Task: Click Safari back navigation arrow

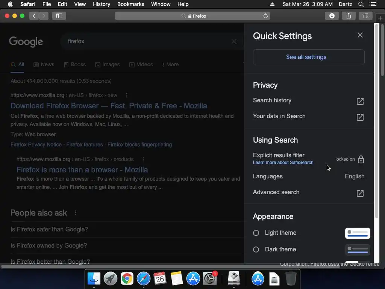Action: click(x=34, y=16)
